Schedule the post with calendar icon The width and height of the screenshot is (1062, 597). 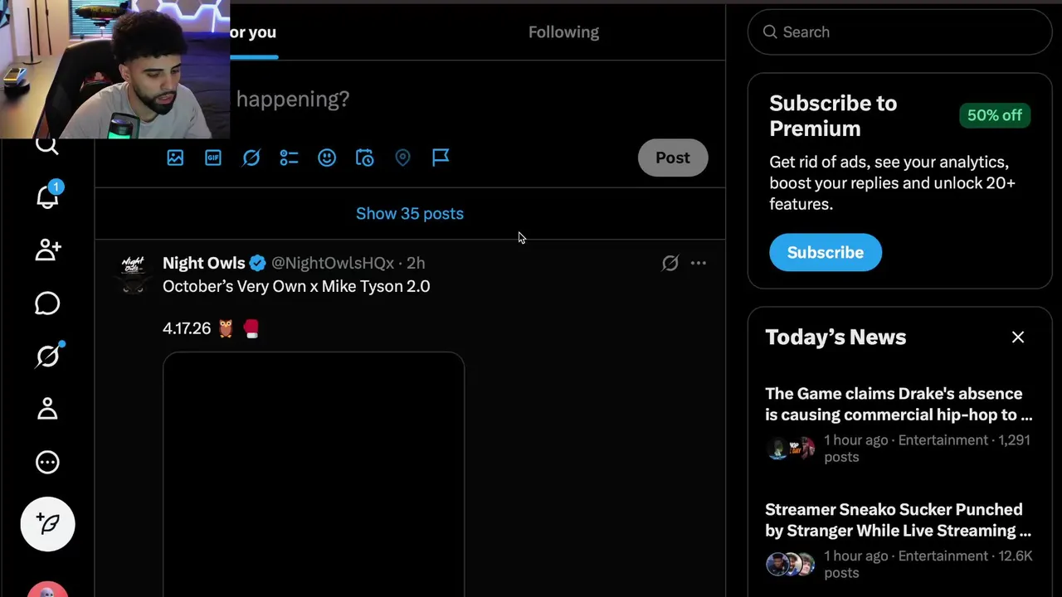click(364, 158)
